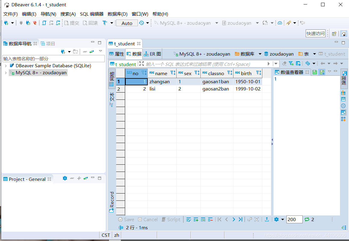Image resolution: width=349 pixels, height=241 pixels.
Task: Close the 数据库导航 tab
Action: [x=35, y=44]
